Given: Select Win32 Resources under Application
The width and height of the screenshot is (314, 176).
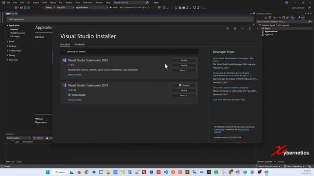Looking at the screenshot, I should pos(18,33).
